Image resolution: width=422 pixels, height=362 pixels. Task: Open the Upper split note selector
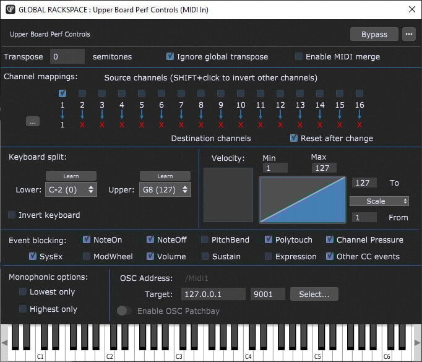(165, 189)
